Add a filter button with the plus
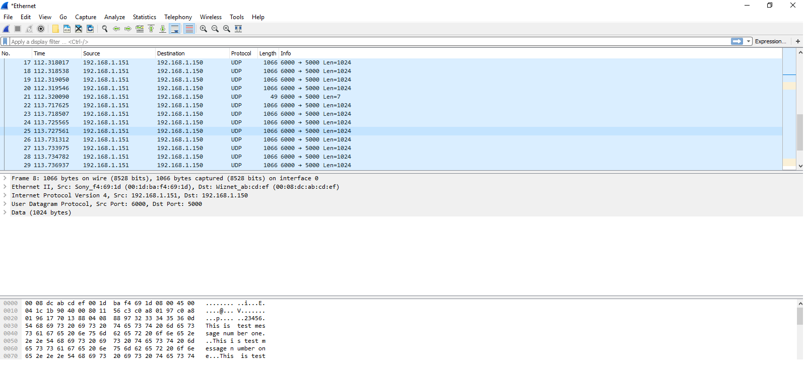Screen dimensions: 806x366 click(x=798, y=41)
